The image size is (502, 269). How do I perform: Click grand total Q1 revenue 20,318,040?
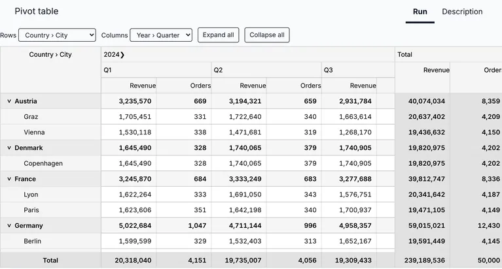(129, 260)
